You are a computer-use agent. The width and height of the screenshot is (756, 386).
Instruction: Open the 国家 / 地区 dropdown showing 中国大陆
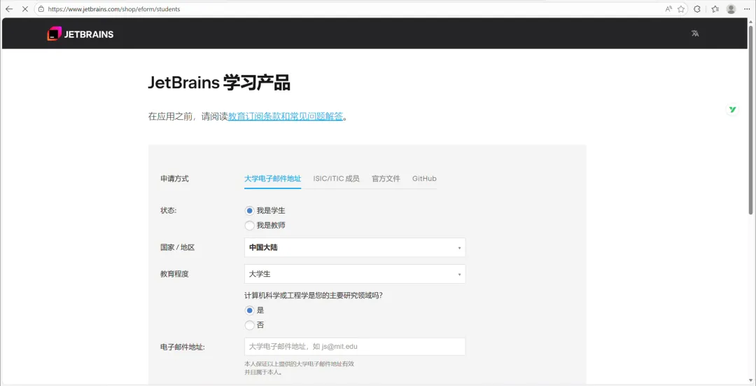(355, 247)
